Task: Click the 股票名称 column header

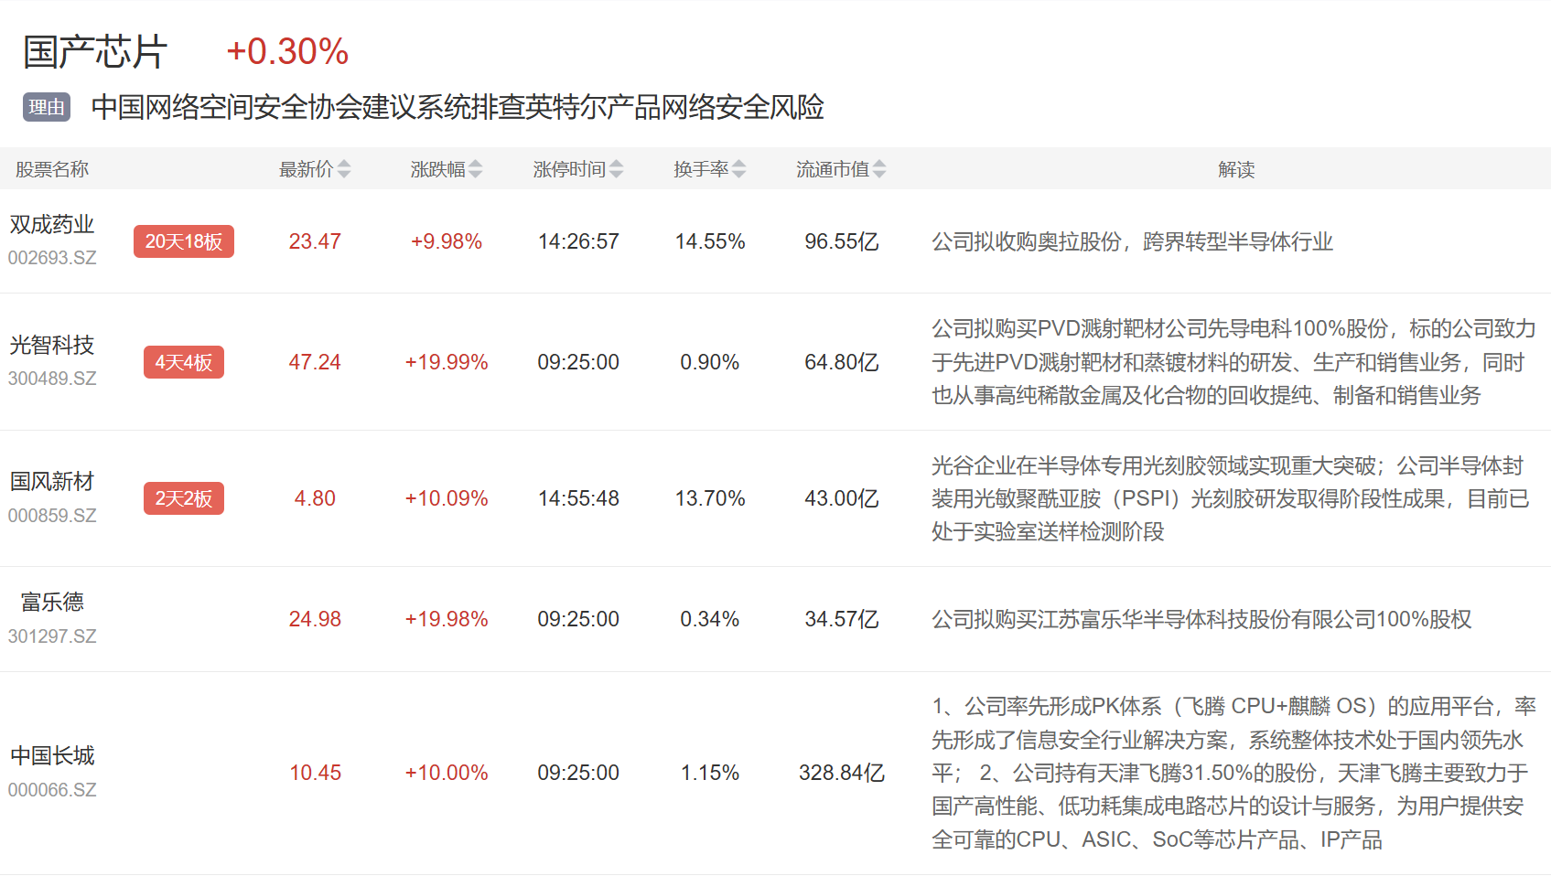Action: 52,169
